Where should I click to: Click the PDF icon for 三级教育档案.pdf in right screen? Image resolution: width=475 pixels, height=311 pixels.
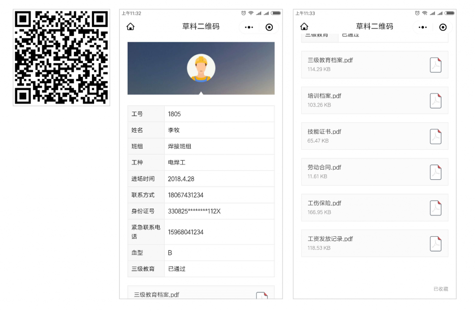coord(436,65)
